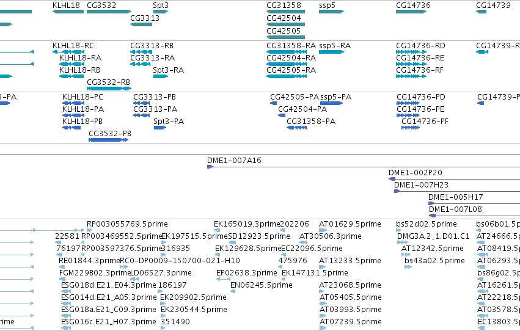Click the CG3532 gene label

[x=101, y=5]
